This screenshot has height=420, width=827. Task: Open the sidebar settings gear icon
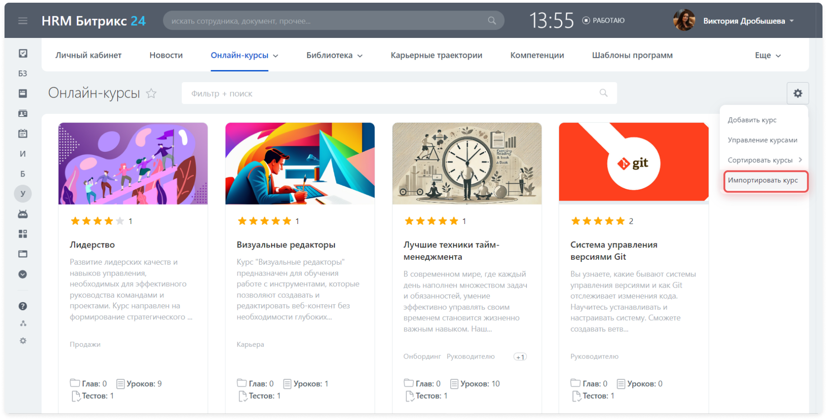click(x=23, y=341)
